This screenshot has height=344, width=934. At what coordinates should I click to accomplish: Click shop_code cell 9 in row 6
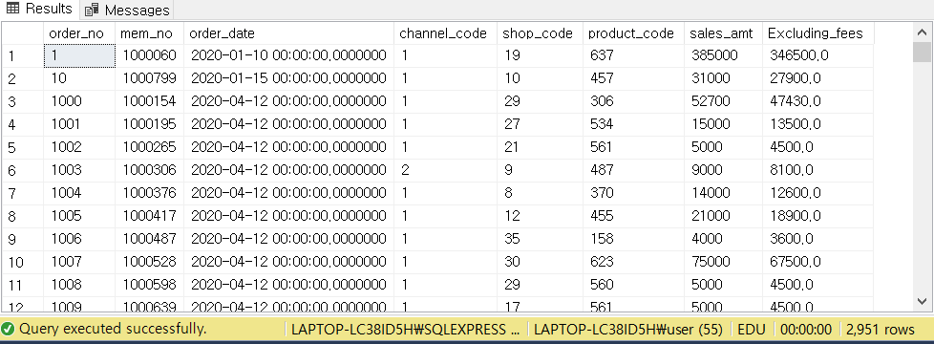tap(541, 170)
